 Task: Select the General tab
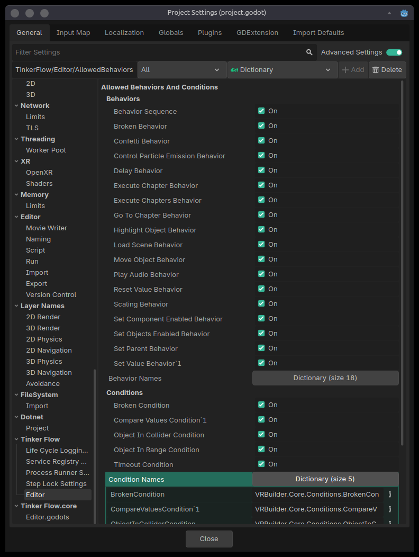(x=29, y=33)
